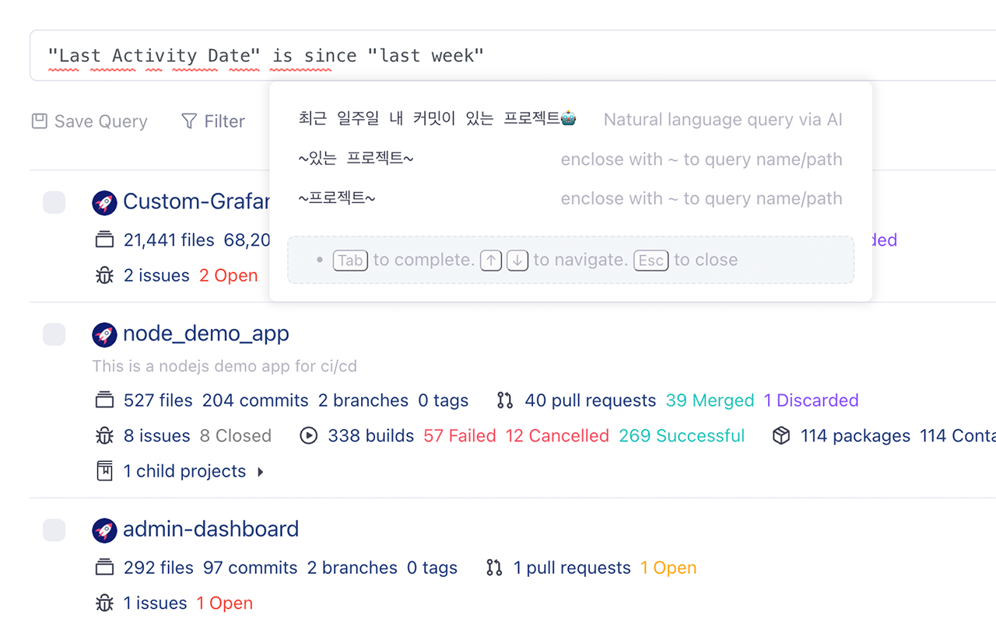The height and width of the screenshot is (622, 996).
Task: Click 8 Closed issues link
Action: click(235, 436)
